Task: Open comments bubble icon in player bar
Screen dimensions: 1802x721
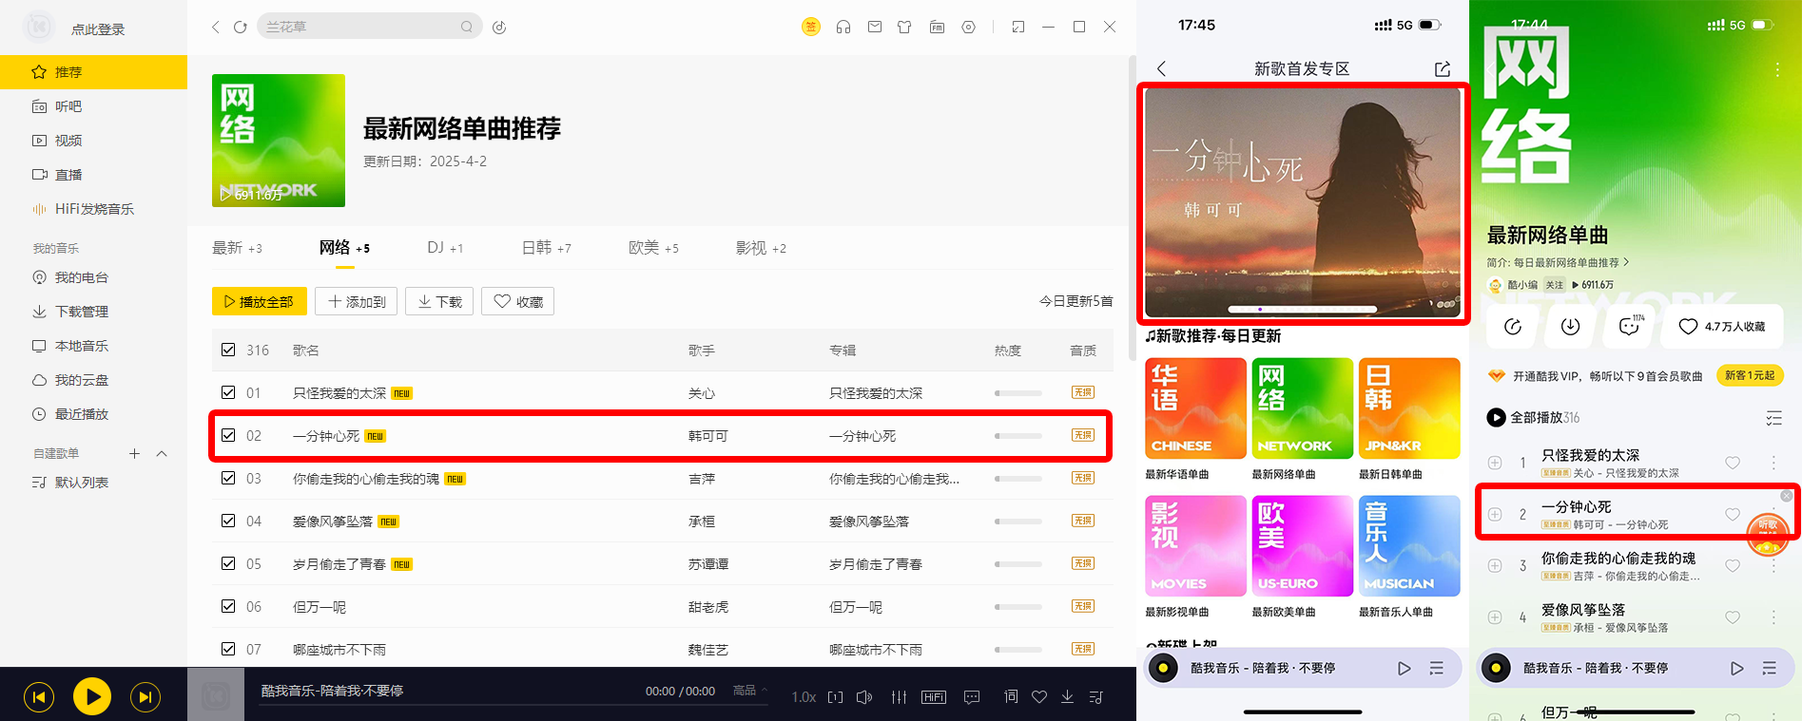Action: [972, 696]
